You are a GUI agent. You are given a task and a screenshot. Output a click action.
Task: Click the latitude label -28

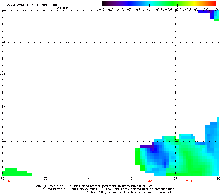3,141
